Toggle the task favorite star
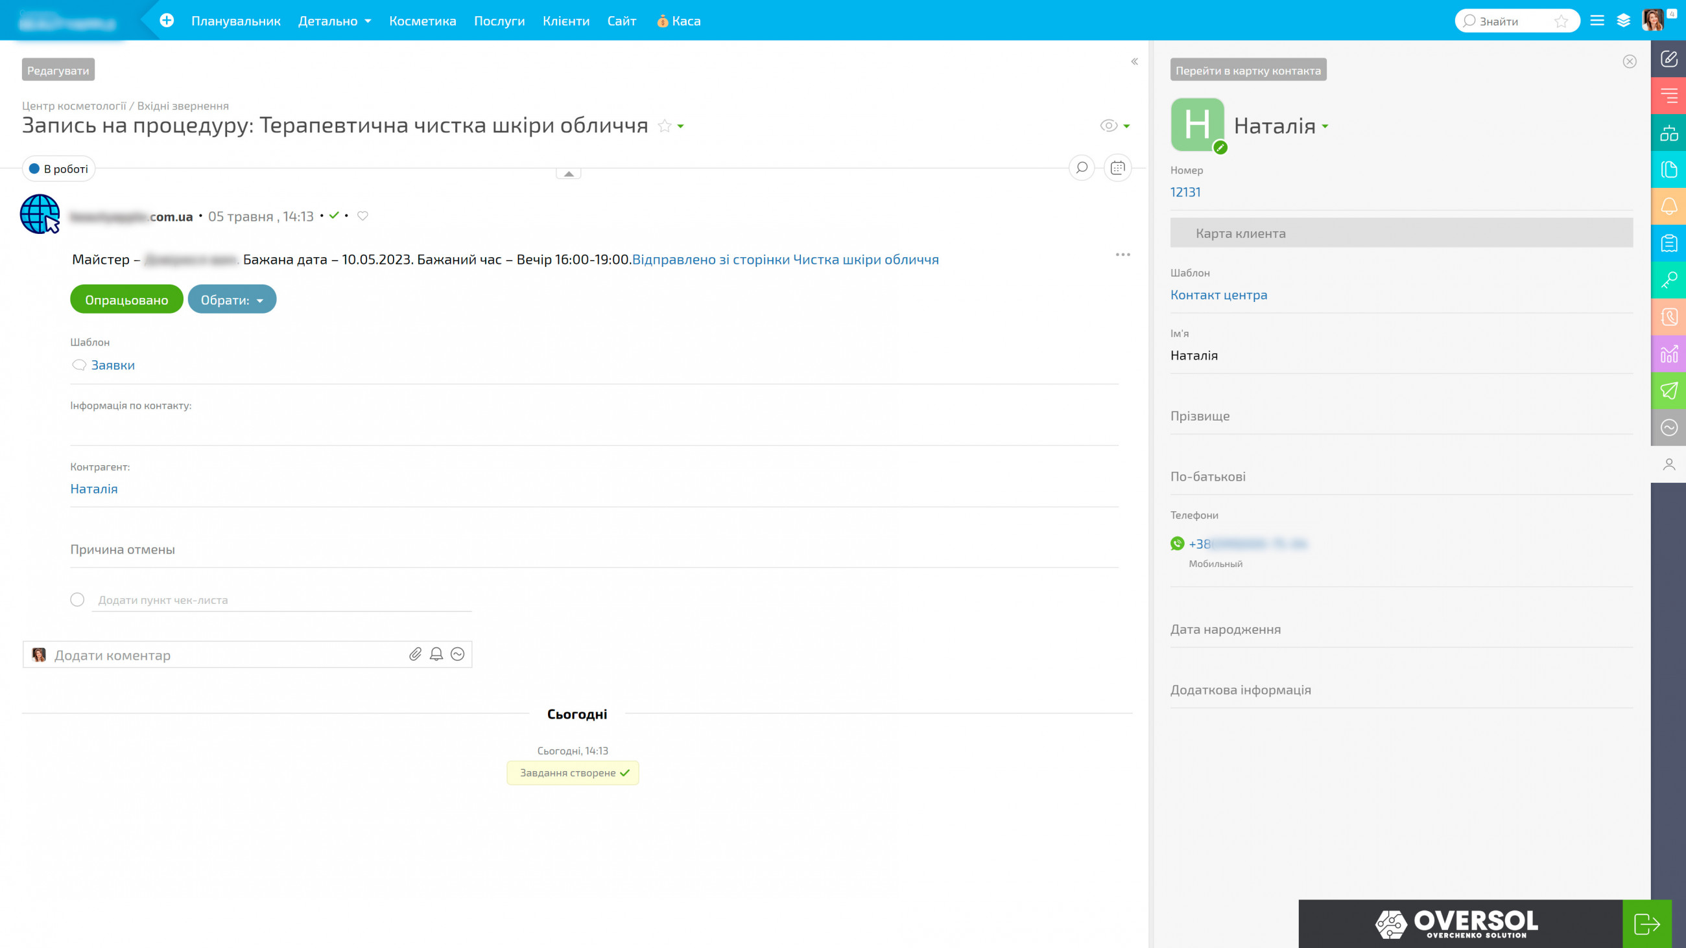Viewport: 1686px width, 948px height. point(664,126)
